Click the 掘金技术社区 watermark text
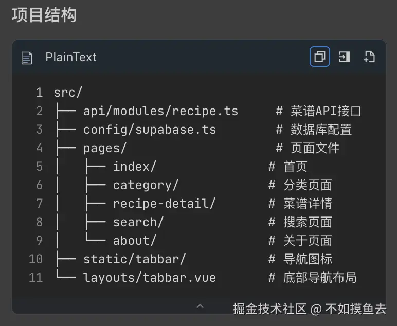The image size is (397, 326). [x=269, y=309]
